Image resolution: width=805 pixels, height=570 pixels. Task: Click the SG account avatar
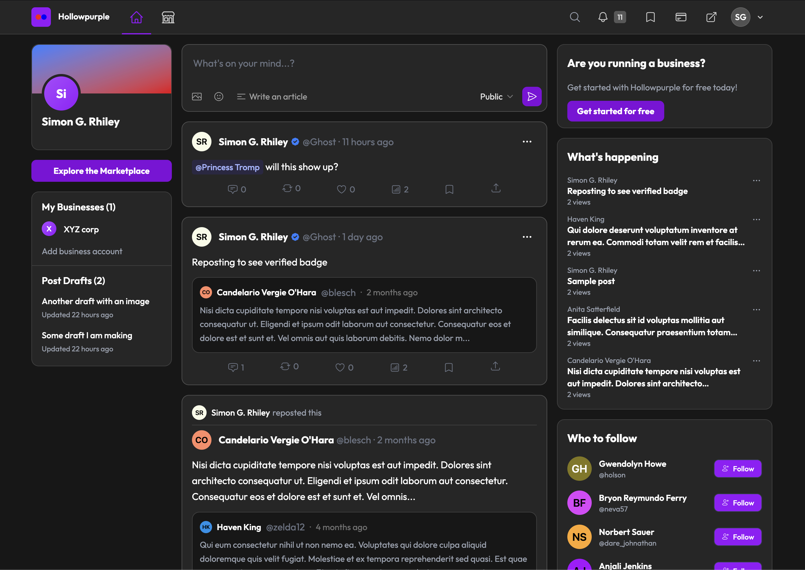pyautogui.click(x=740, y=17)
